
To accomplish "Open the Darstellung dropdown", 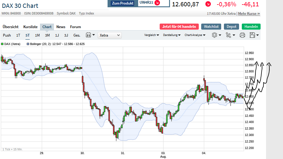I will [172, 35].
